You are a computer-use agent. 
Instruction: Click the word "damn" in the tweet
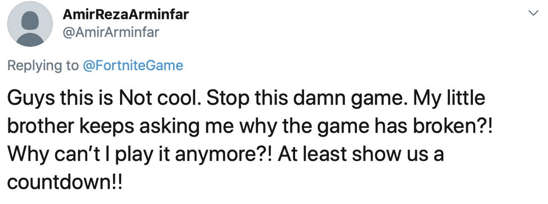click(315, 98)
